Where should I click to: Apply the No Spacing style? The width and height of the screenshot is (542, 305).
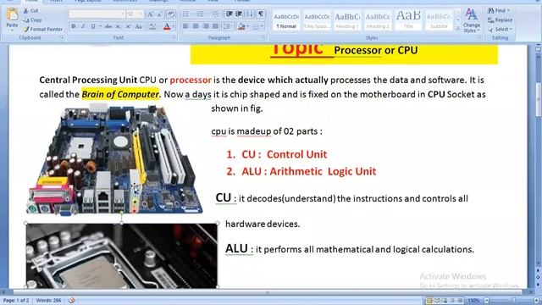[317, 20]
